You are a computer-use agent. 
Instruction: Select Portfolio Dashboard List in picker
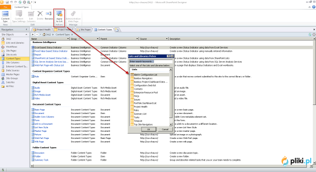click(145, 103)
